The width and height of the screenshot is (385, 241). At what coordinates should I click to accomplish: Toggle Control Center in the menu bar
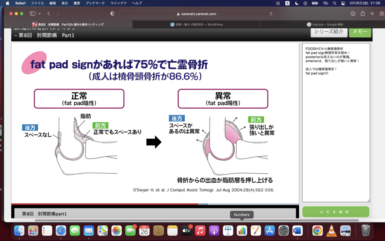[343, 3]
